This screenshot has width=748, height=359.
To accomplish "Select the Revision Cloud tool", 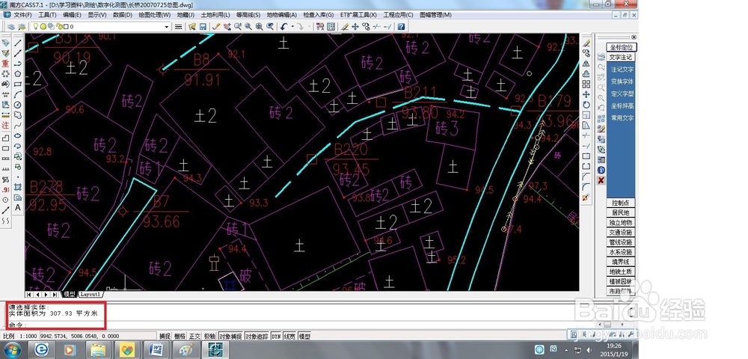I will pyautogui.click(x=18, y=115).
